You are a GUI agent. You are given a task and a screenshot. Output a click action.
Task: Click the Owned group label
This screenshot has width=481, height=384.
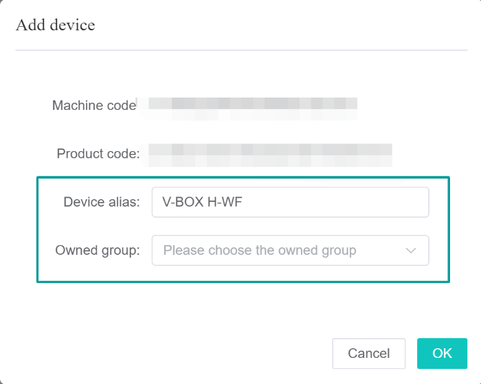click(98, 250)
